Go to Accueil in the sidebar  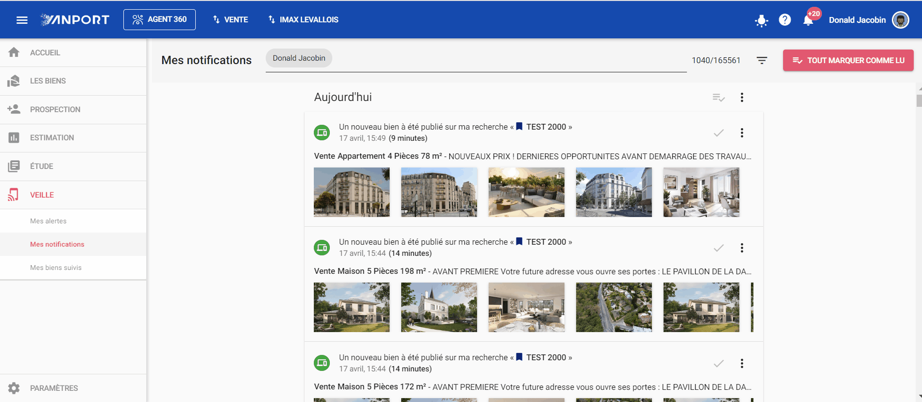(73, 52)
